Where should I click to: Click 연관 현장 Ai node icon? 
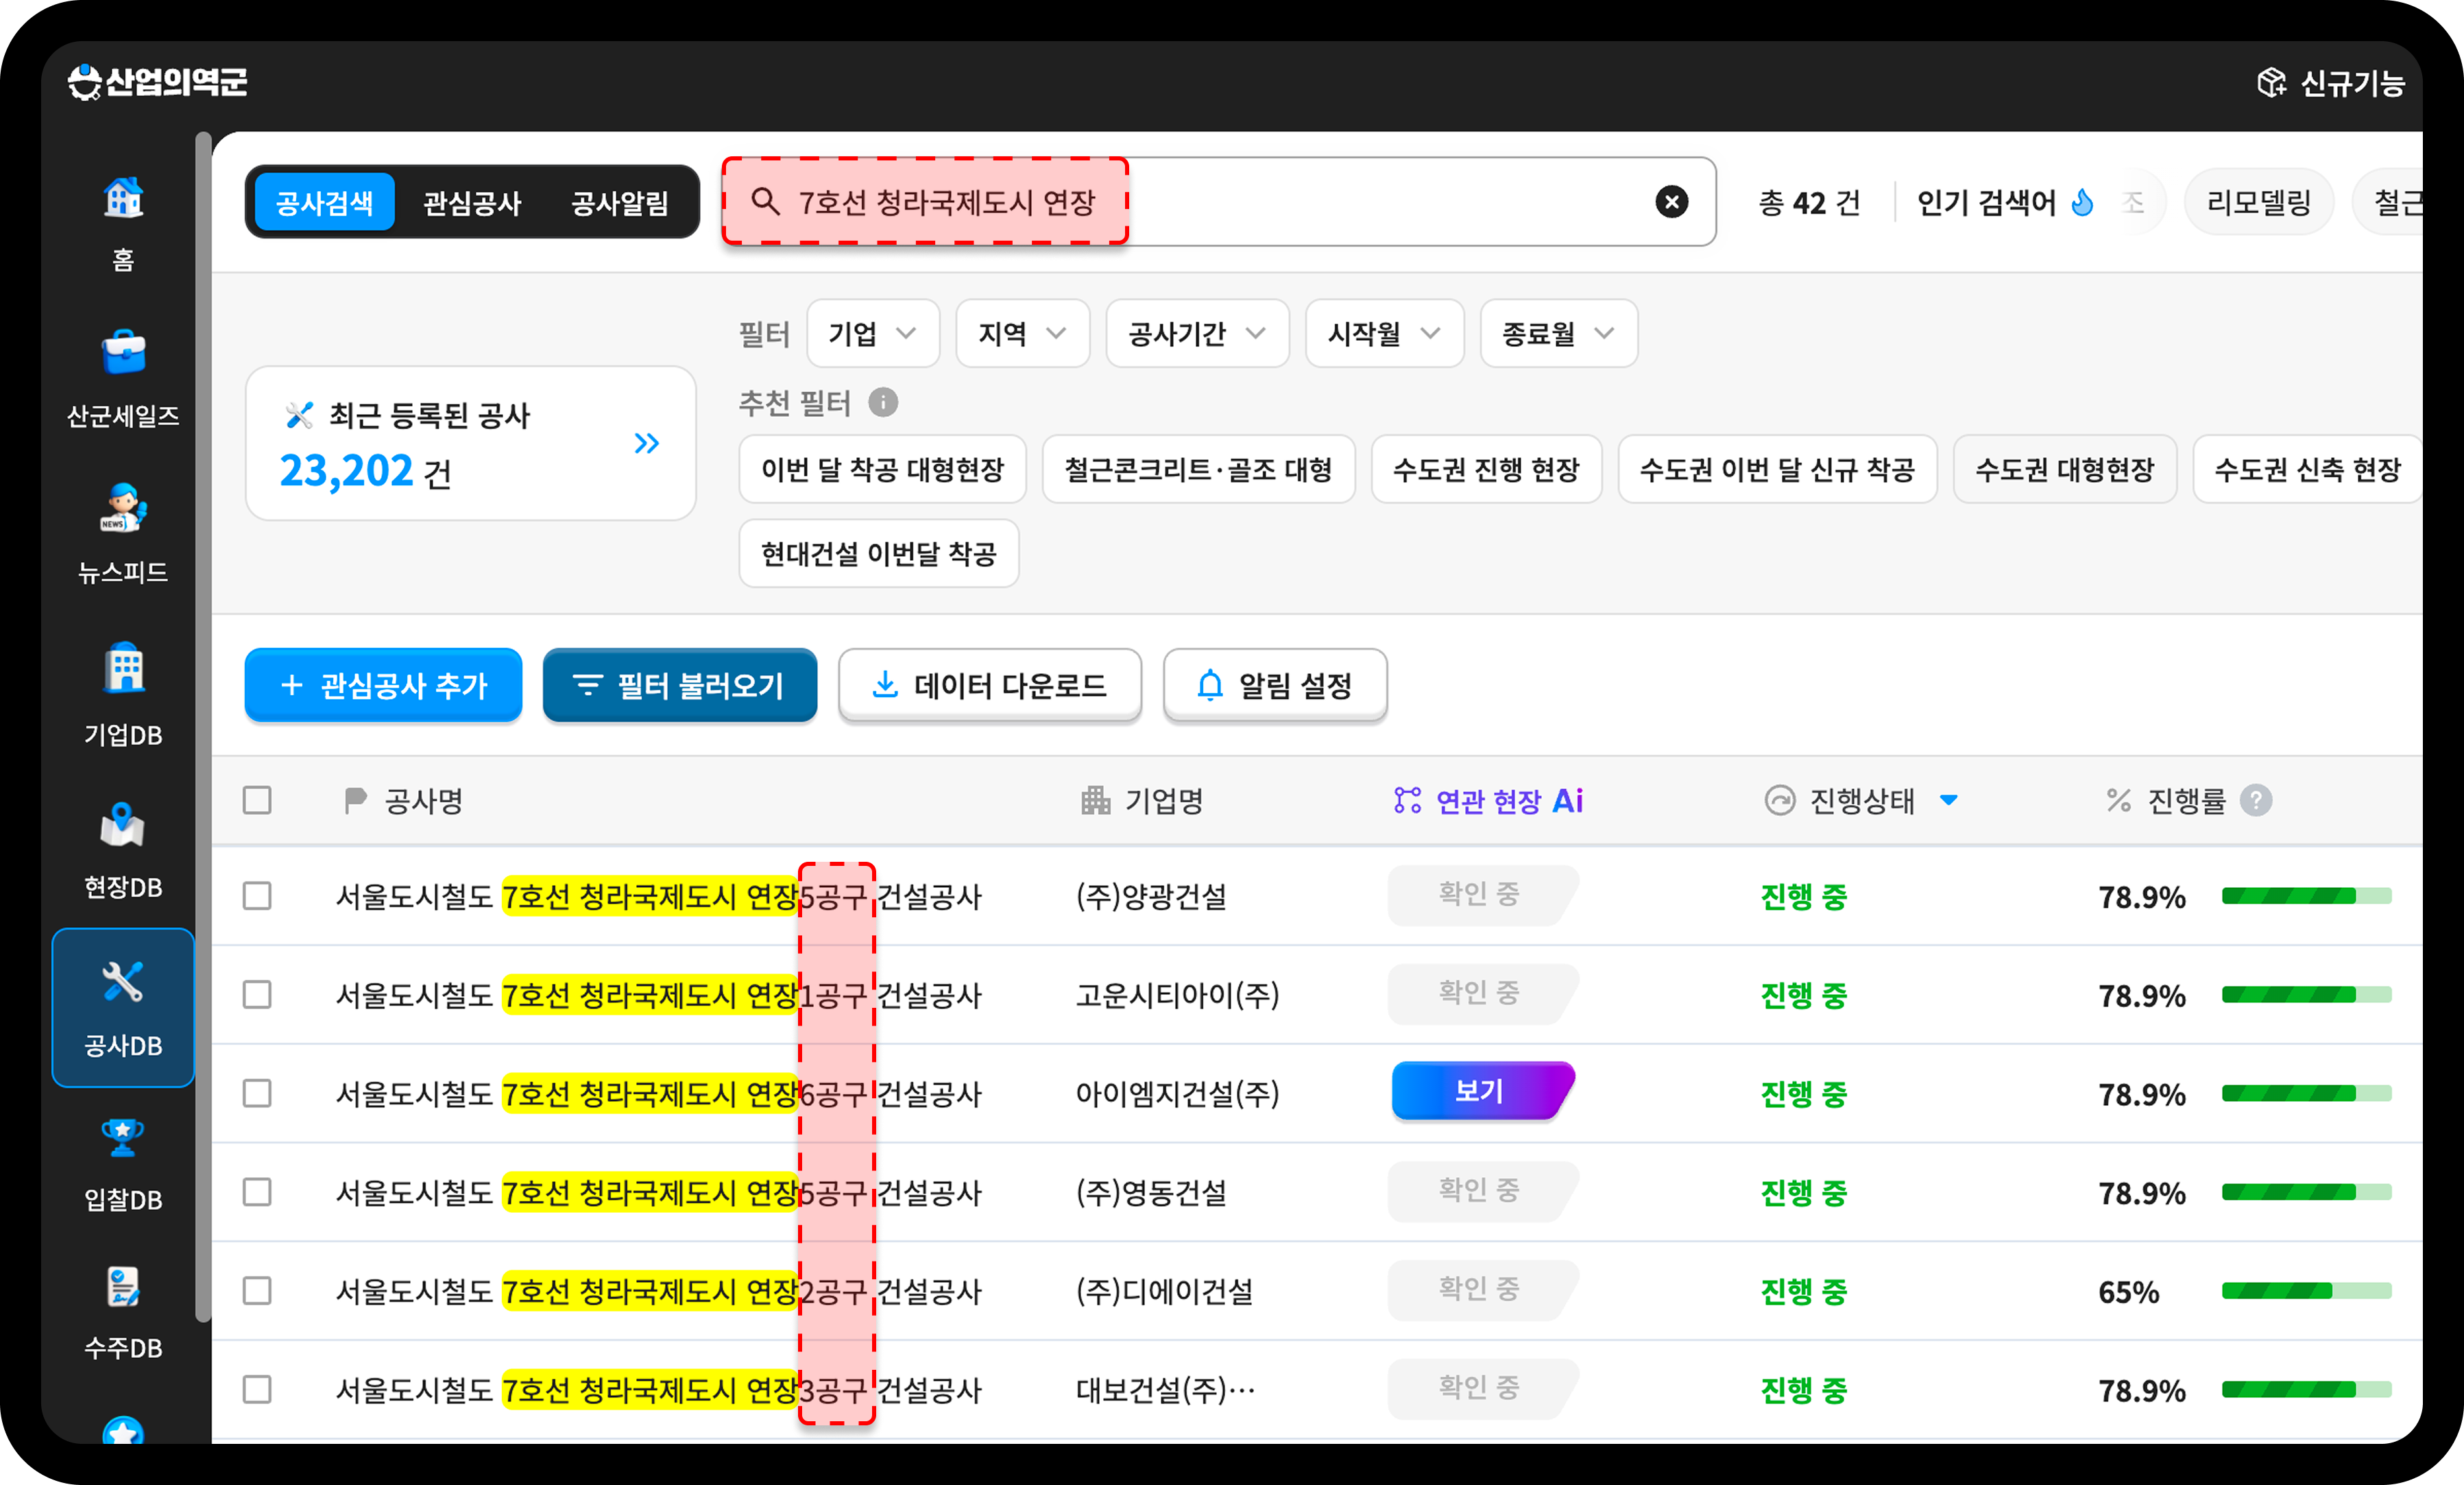pyautogui.click(x=1407, y=800)
